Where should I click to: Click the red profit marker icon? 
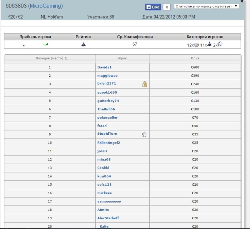[x=24, y=46]
